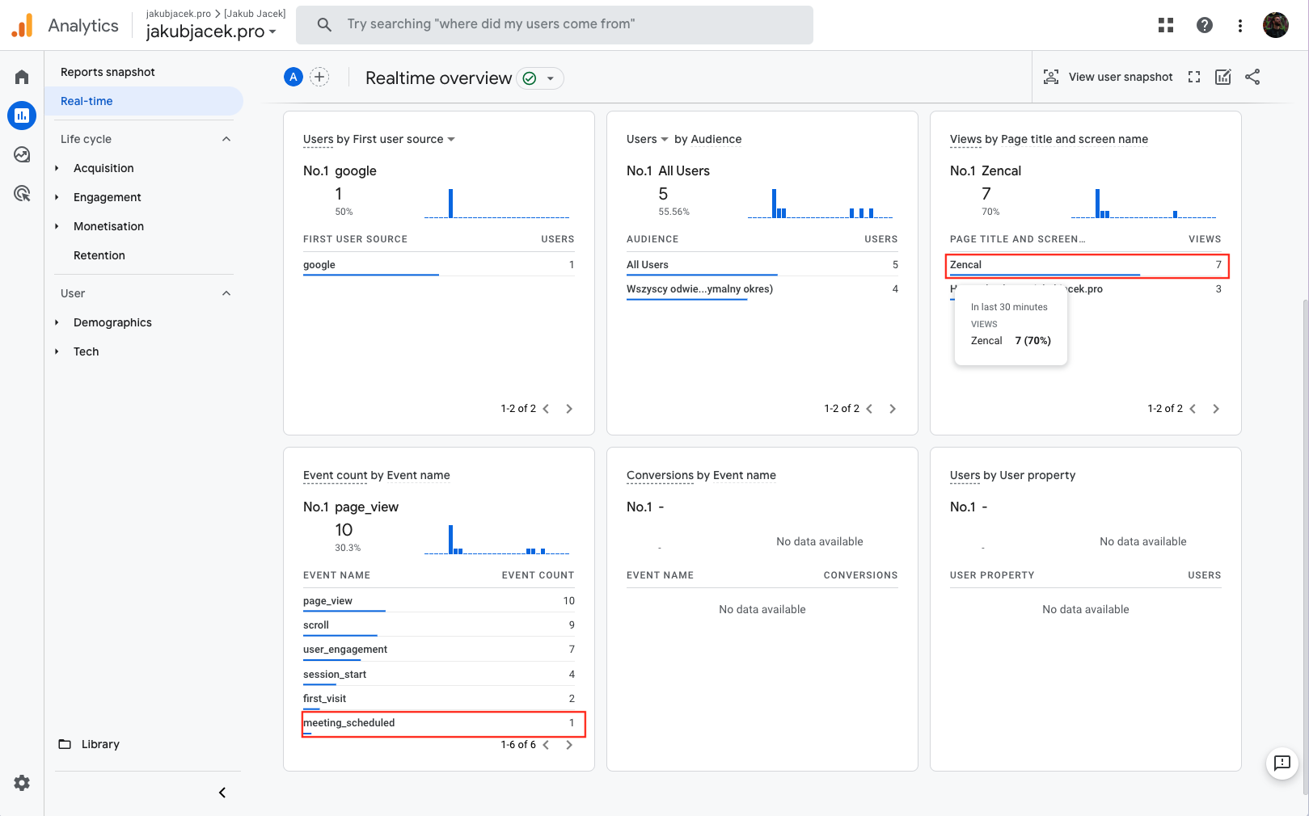
Task: Open the Home page from the sidebar
Action: point(21,76)
